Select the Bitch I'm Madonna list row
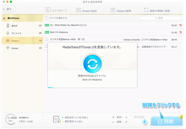This screenshot has height=129, width=186. (113, 32)
